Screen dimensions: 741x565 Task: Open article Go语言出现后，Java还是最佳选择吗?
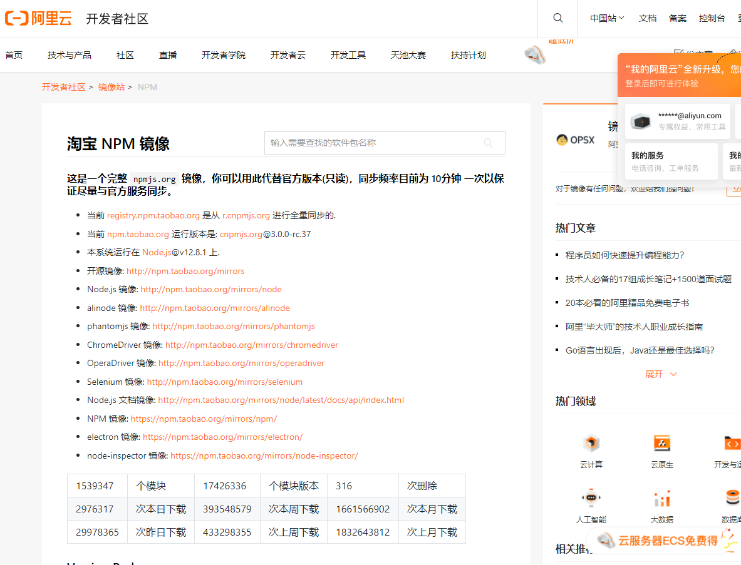coord(640,350)
